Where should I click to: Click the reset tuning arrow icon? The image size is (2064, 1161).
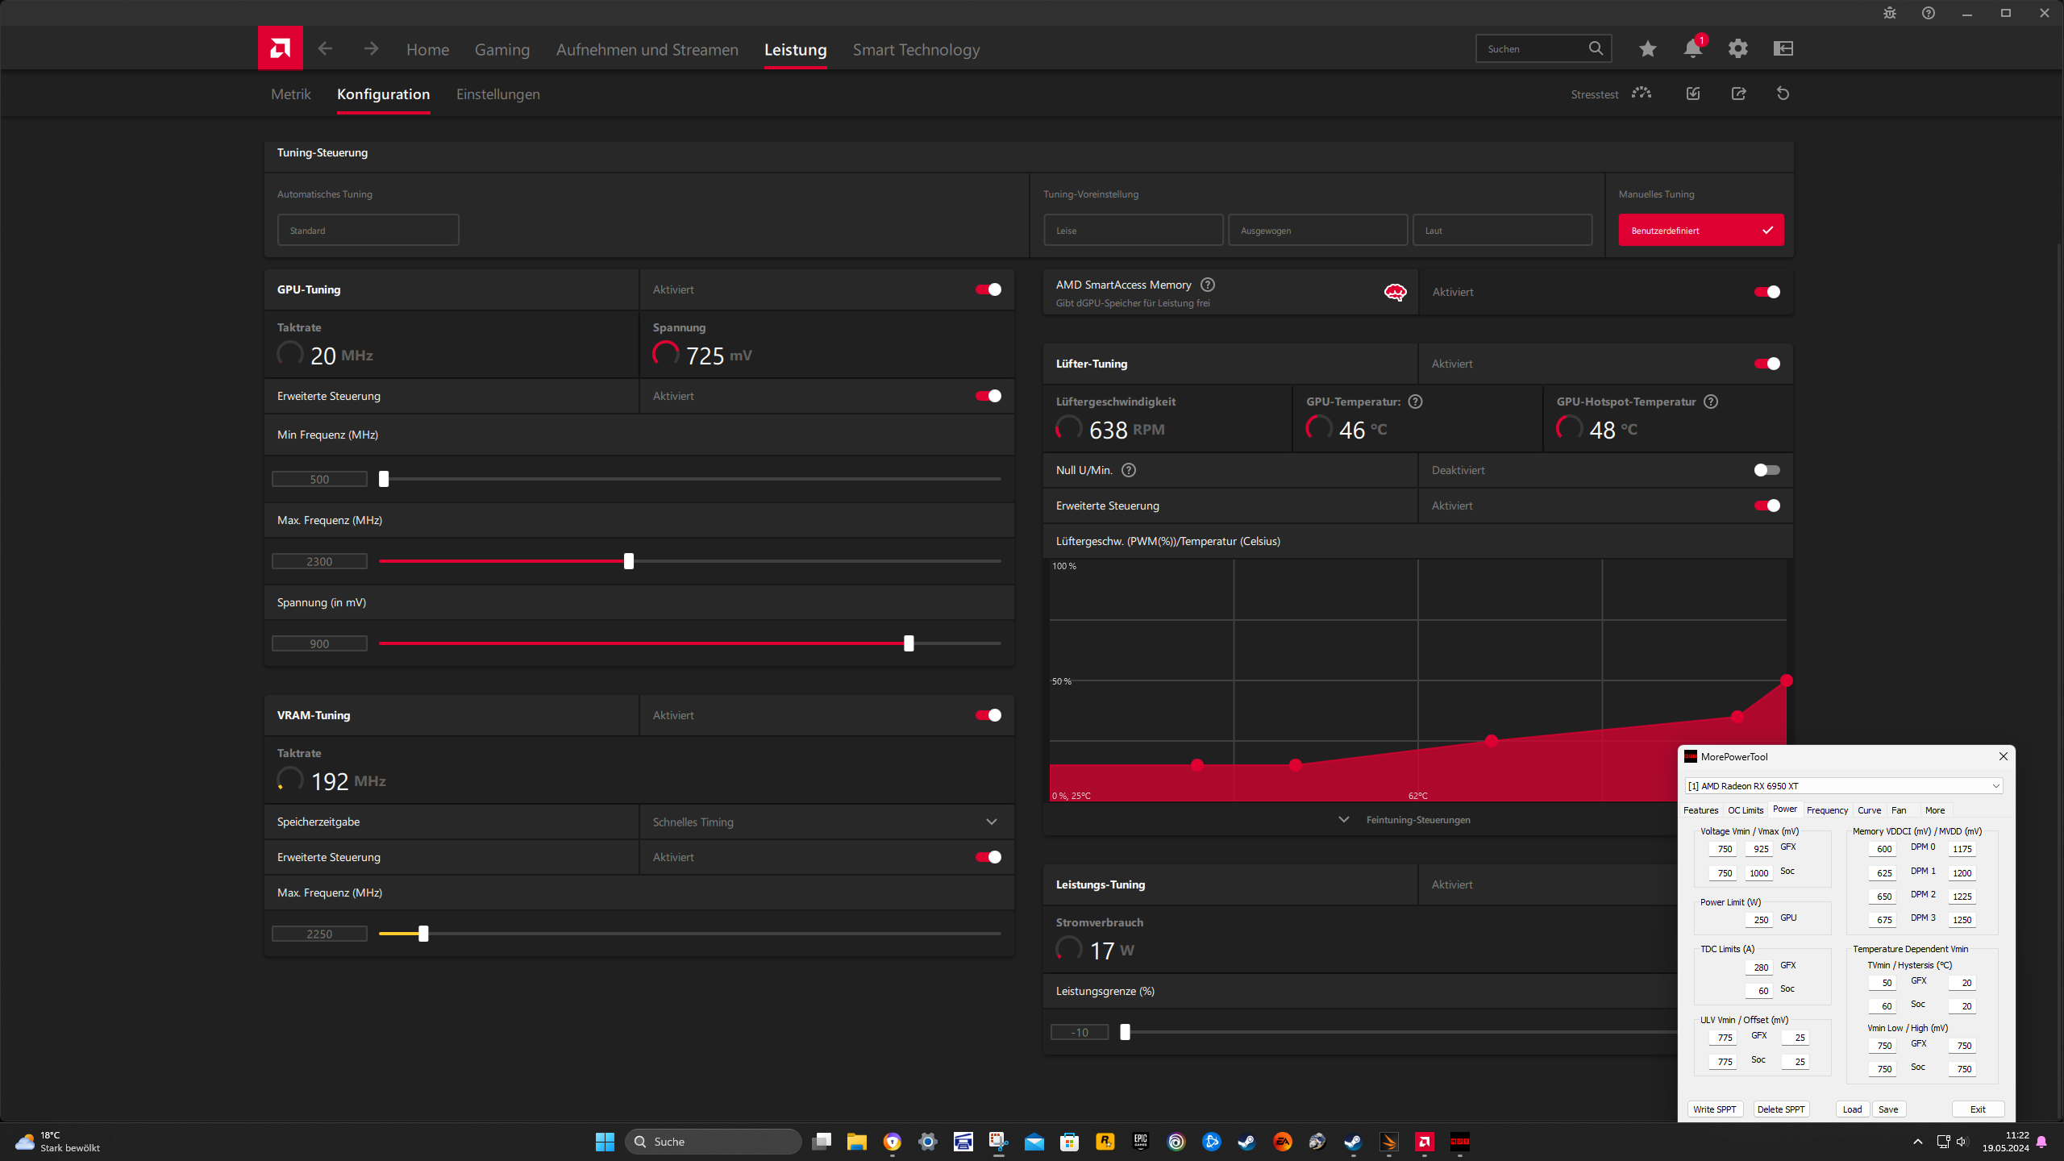1783,94
